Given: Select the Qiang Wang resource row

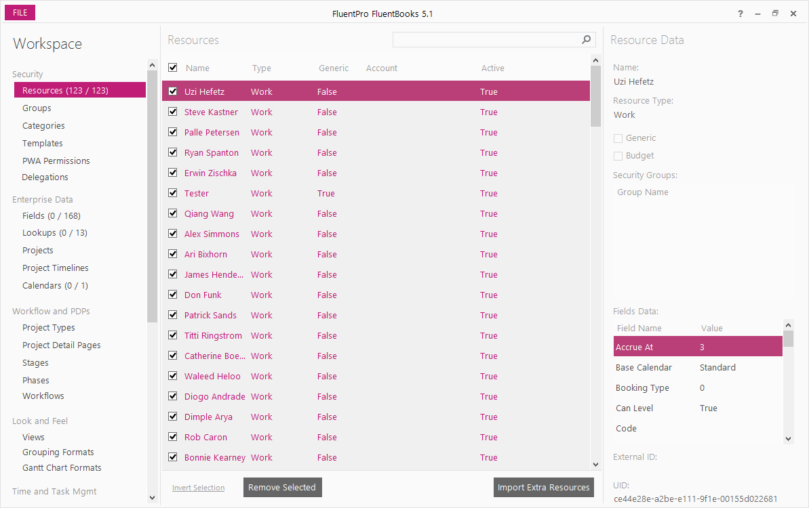Looking at the screenshot, I should [376, 213].
